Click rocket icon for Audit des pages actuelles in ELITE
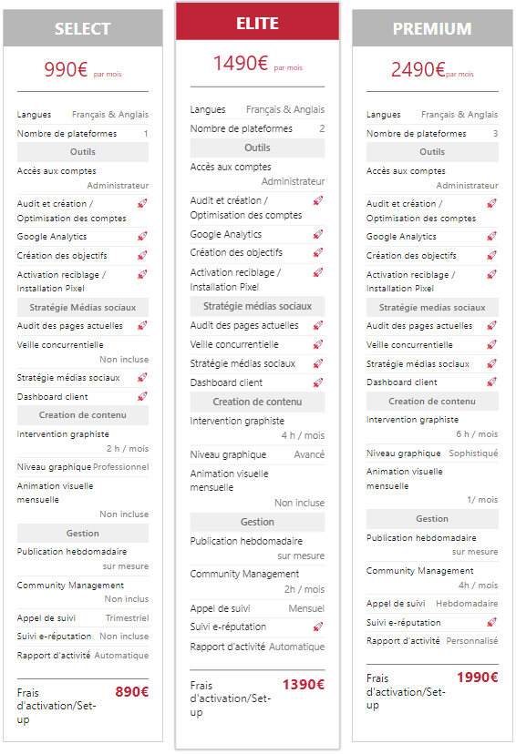 [318, 325]
